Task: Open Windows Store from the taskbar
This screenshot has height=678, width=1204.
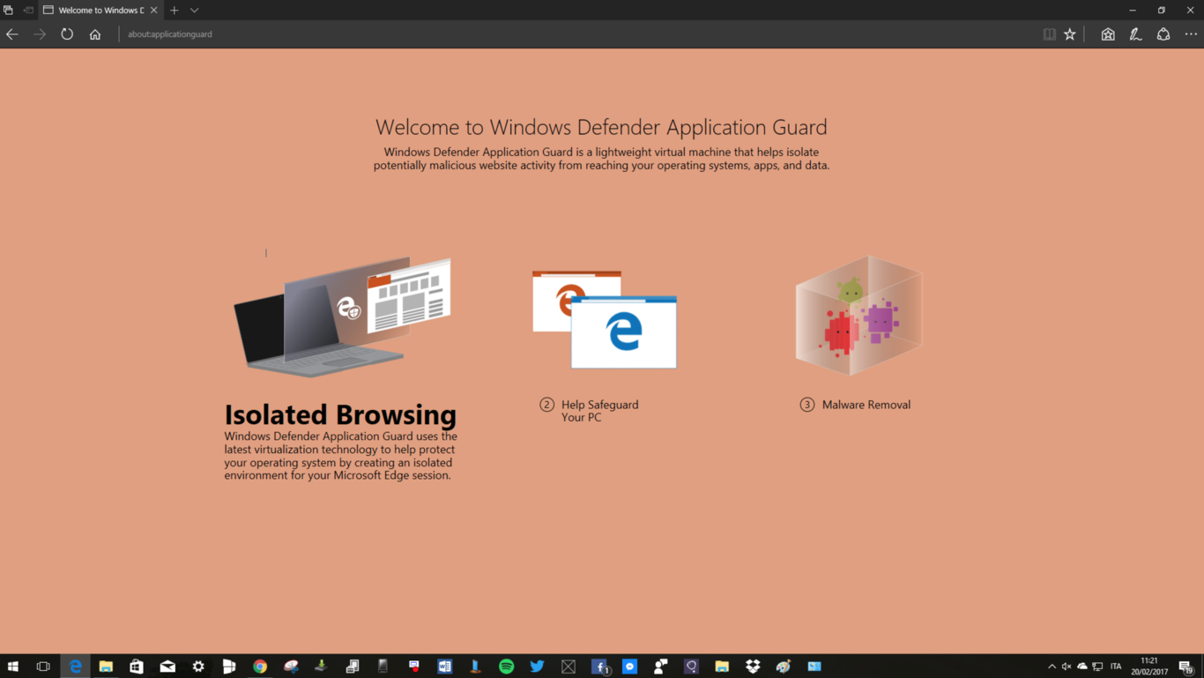Action: tap(137, 667)
